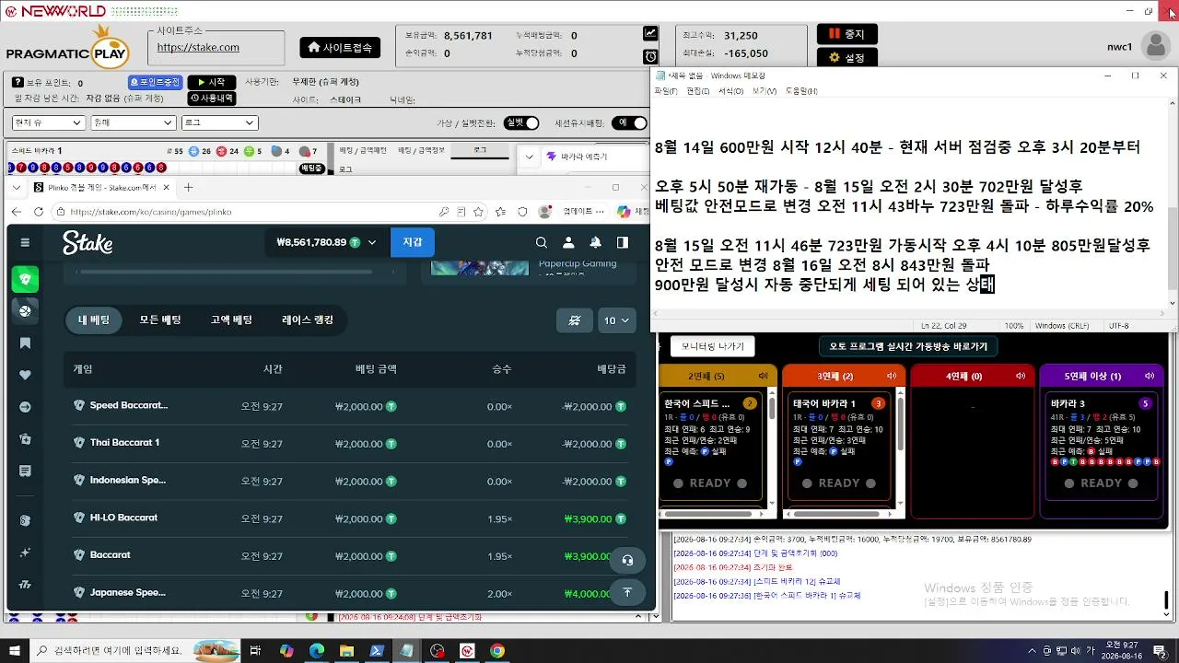Switch to the underlined 로그 panel tab
1179x663 pixels.
coord(480,150)
